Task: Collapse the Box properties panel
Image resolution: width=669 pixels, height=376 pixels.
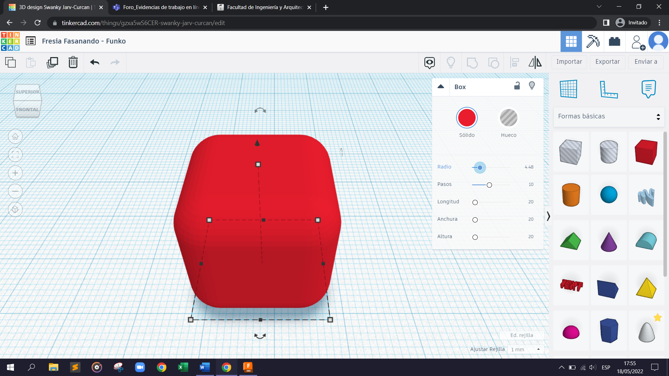Action: pyautogui.click(x=441, y=87)
